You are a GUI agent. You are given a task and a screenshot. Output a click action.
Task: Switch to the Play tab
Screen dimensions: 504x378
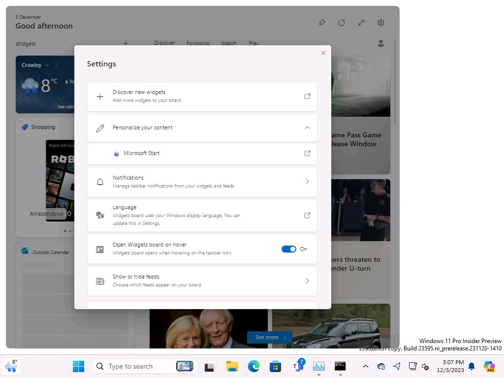[x=253, y=43]
